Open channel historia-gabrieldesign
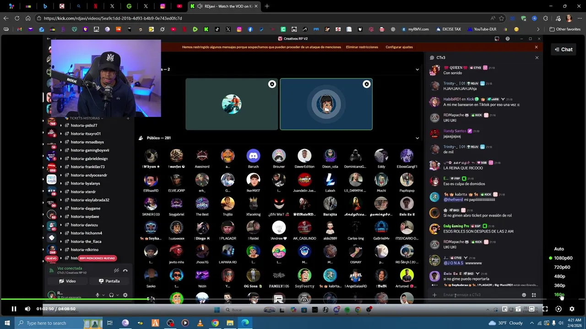Image resolution: width=586 pixels, height=329 pixels. point(89,159)
